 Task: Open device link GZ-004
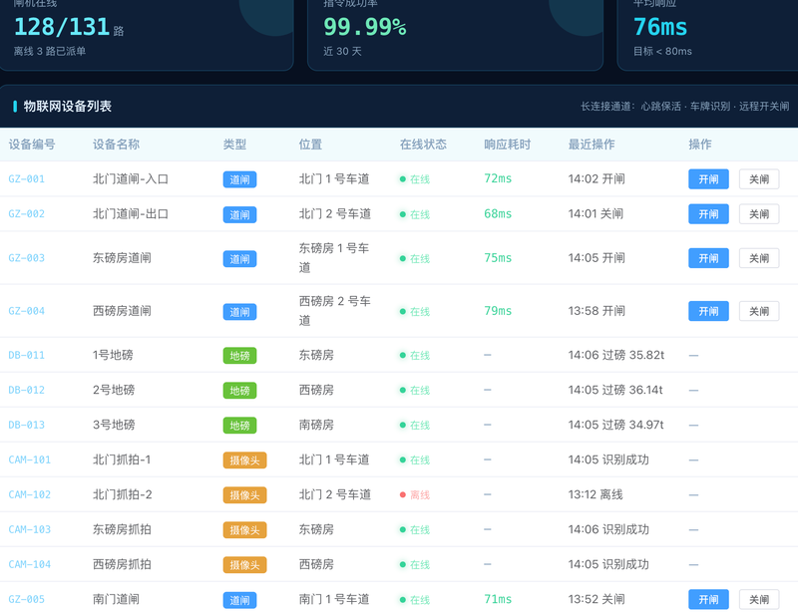pyautogui.click(x=27, y=311)
